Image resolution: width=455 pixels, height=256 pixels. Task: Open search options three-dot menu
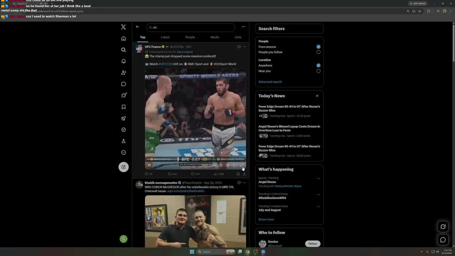(x=243, y=27)
